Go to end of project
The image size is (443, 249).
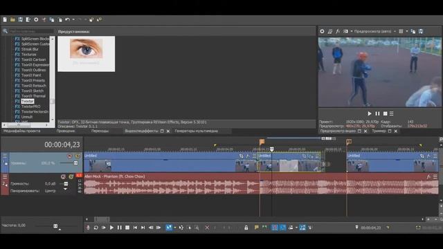(x=143, y=228)
